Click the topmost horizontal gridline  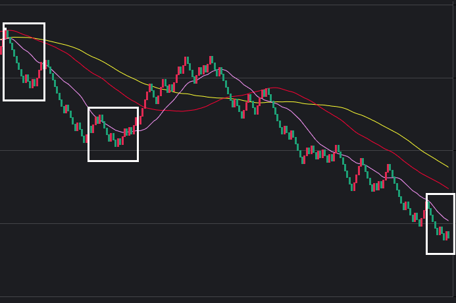click(x=228, y=5)
